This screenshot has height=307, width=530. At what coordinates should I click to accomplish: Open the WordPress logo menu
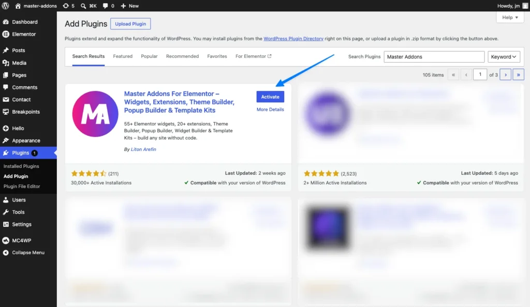5,6
